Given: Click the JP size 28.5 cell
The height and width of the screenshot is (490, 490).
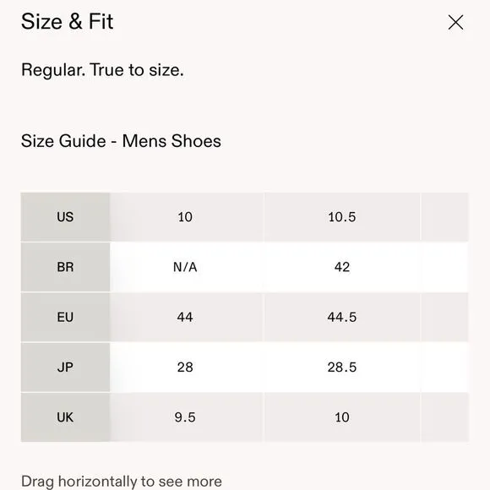Looking at the screenshot, I should tap(342, 367).
